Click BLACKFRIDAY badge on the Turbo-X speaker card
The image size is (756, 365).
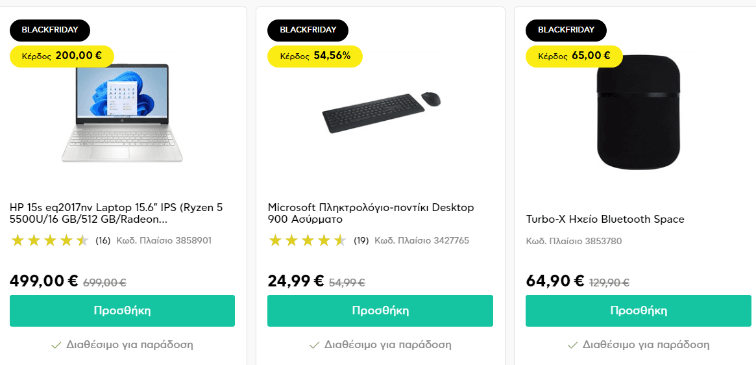pyautogui.click(x=566, y=30)
